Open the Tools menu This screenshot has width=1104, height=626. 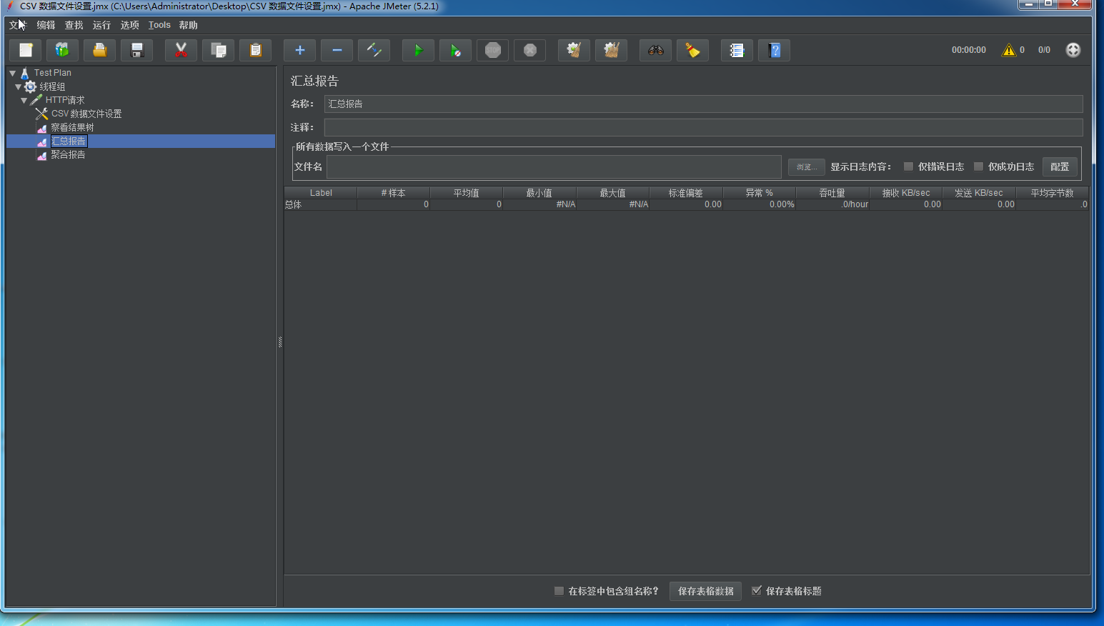[x=159, y=25]
